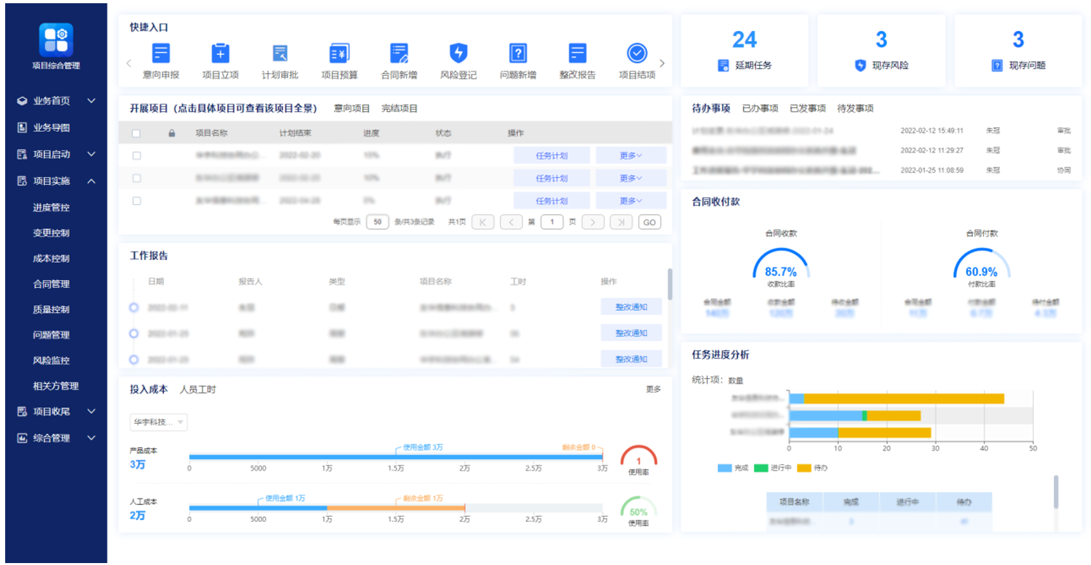
Task: Click the 问题新增 question mark icon
Action: point(518,53)
